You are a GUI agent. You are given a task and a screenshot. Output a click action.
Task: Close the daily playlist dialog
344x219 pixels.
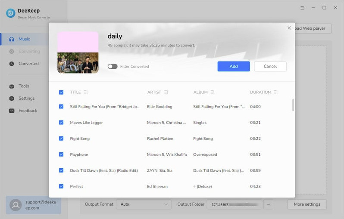click(289, 28)
